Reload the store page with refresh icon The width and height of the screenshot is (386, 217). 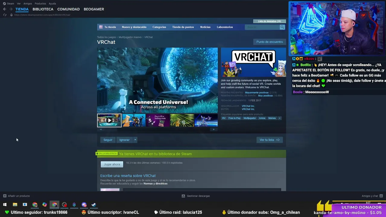5,15
